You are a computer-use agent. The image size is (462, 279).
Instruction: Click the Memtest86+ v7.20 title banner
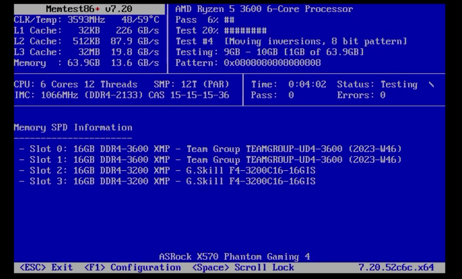point(89,9)
